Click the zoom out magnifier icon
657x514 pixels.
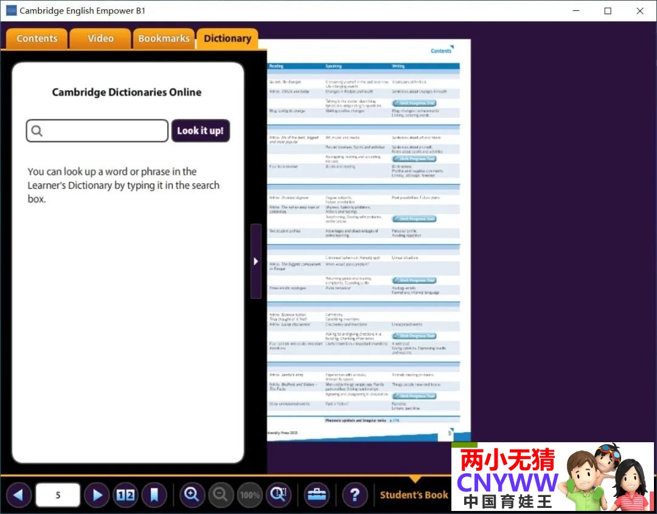coord(221,495)
